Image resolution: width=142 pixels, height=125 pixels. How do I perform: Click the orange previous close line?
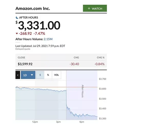(x=56, y=87)
